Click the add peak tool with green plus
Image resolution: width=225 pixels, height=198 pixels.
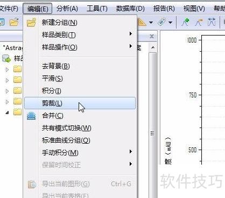[x=186, y=23]
